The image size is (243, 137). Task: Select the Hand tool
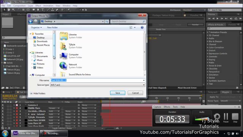point(9,10)
